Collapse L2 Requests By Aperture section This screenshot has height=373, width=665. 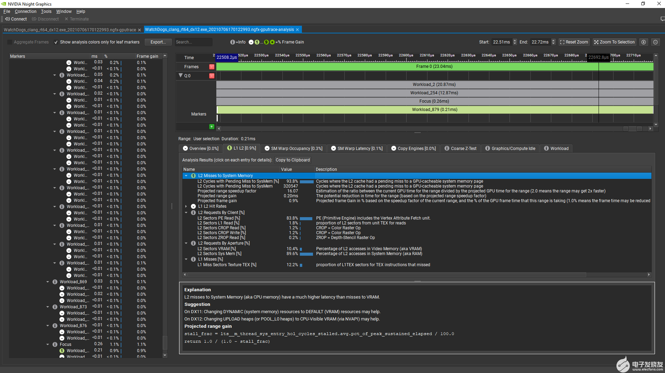186,243
